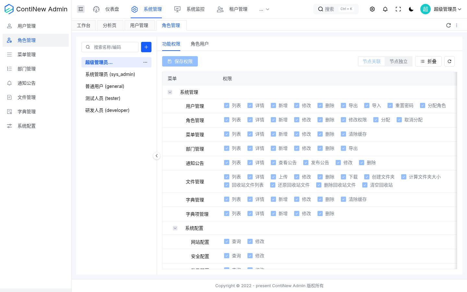Select the 研发人员 (developer) role

point(116,110)
